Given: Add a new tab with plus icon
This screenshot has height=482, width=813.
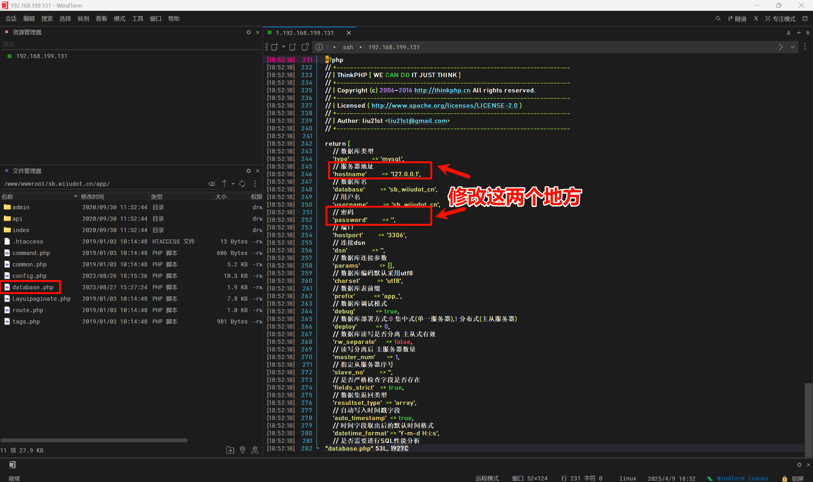Looking at the screenshot, I should tap(799, 33).
